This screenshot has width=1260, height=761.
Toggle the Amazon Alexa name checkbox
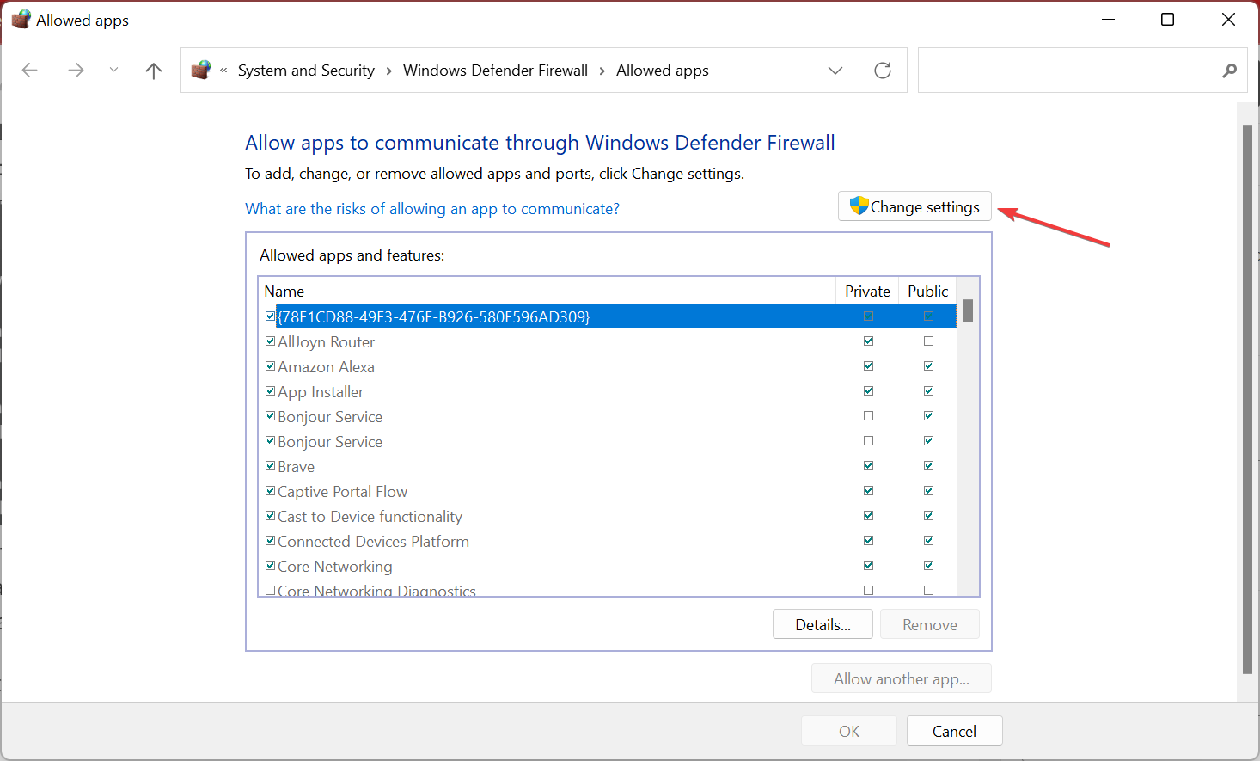pyautogui.click(x=270, y=366)
